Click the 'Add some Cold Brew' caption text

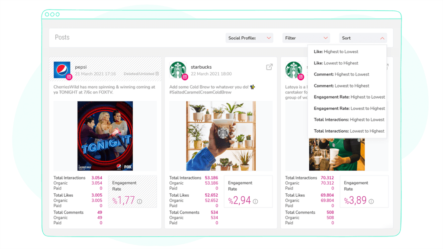coord(209,87)
